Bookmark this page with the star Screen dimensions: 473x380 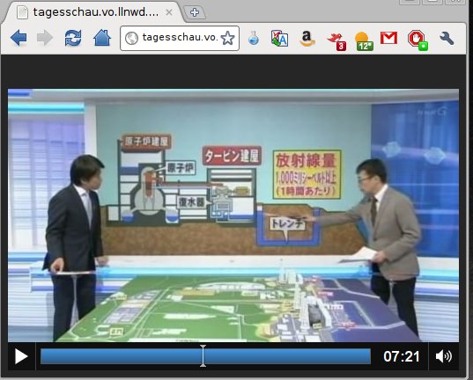(228, 39)
